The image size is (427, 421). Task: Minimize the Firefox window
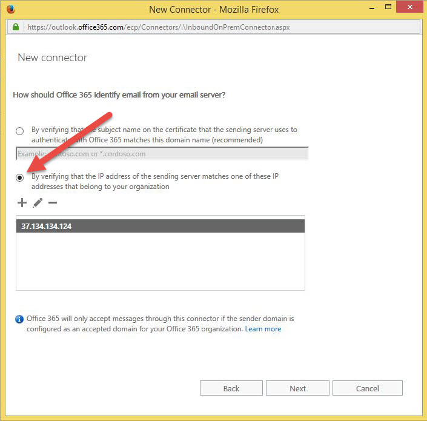(372, 8)
